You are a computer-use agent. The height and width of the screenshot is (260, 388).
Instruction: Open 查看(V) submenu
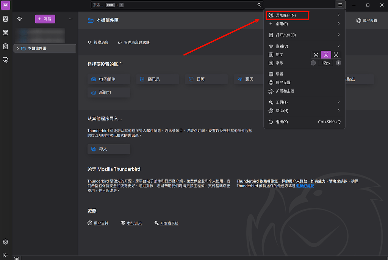304,46
